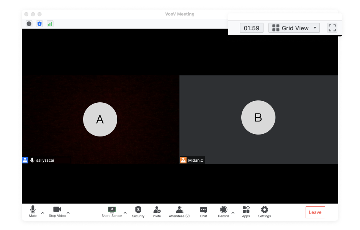Expand recording options chevron
360x230 pixels.
[233, 213]
